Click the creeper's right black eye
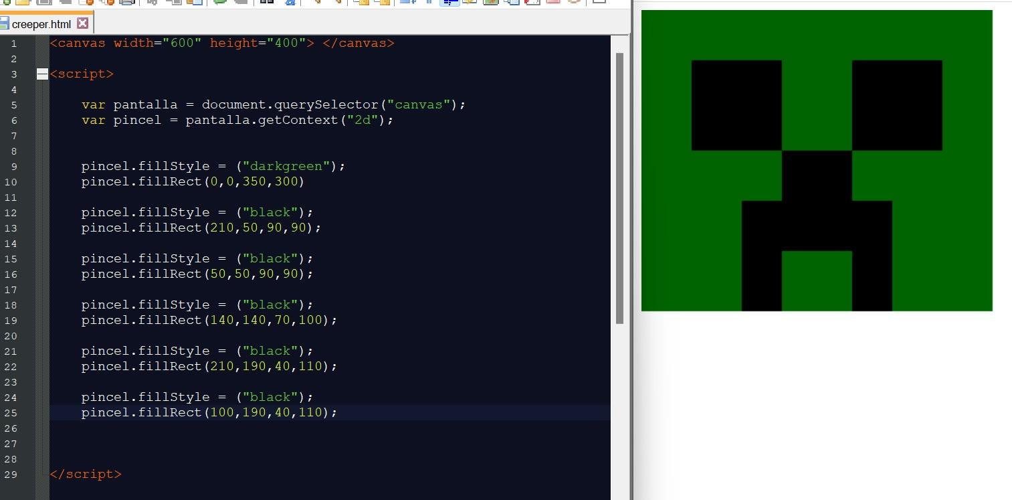Viewport: 1012px width, 500px height. pyautogui.click(x=897, y=105)
